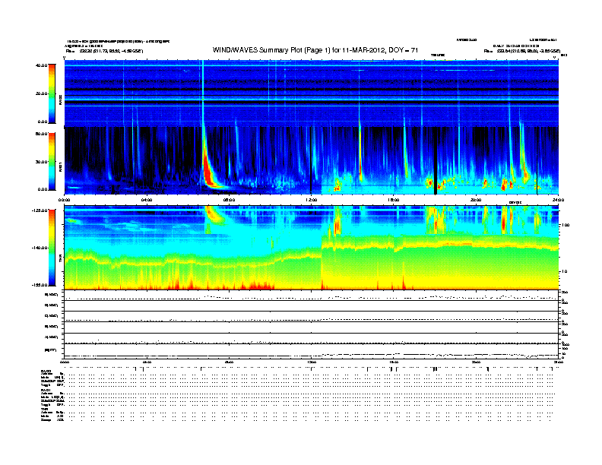Click the vertical TNR axis label

click(60, 260)
